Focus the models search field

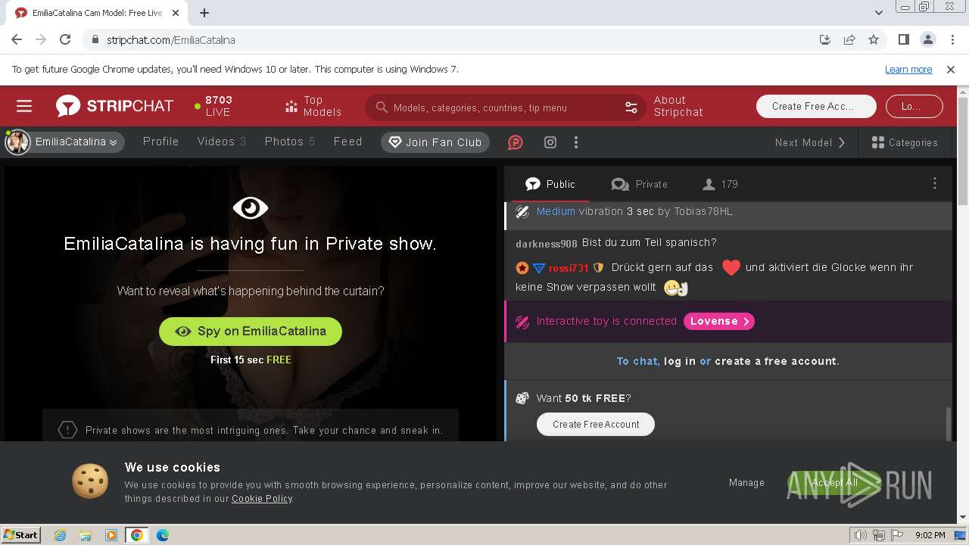pyautogui.click(x=503, y=107)
